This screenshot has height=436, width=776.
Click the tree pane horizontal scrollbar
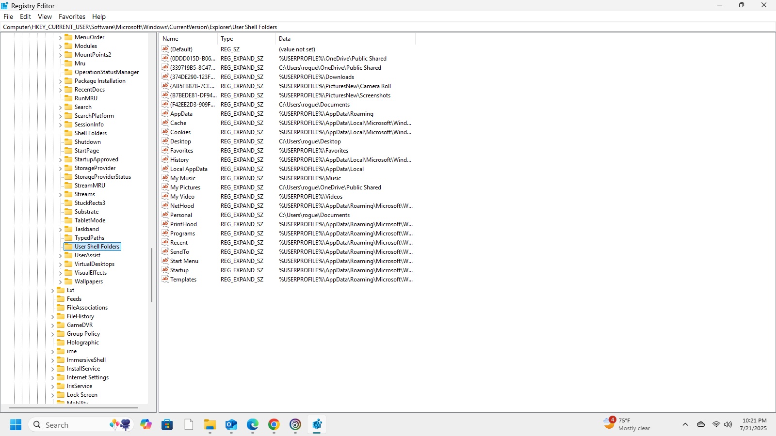74,408
